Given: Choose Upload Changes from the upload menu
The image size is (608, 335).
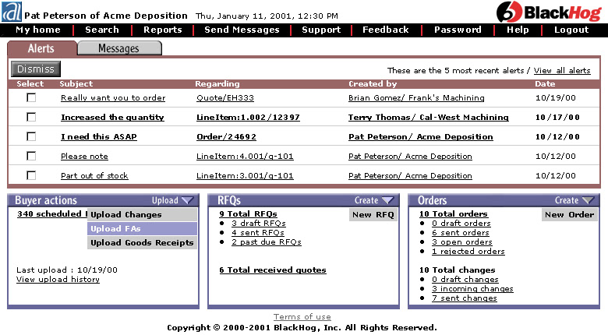Looking at the screenshot, I should (142, 214).
